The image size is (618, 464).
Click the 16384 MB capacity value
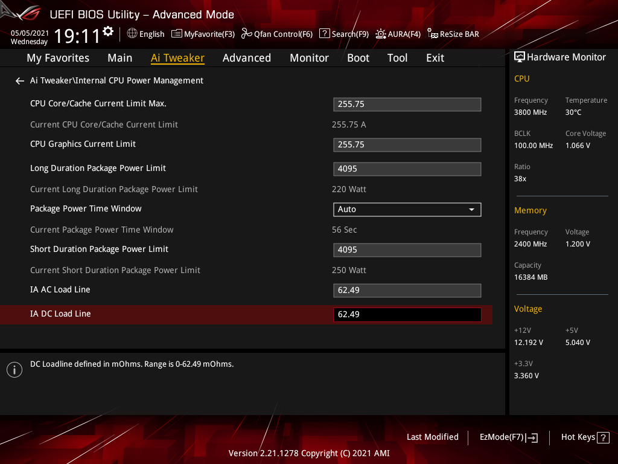point(530,277)
